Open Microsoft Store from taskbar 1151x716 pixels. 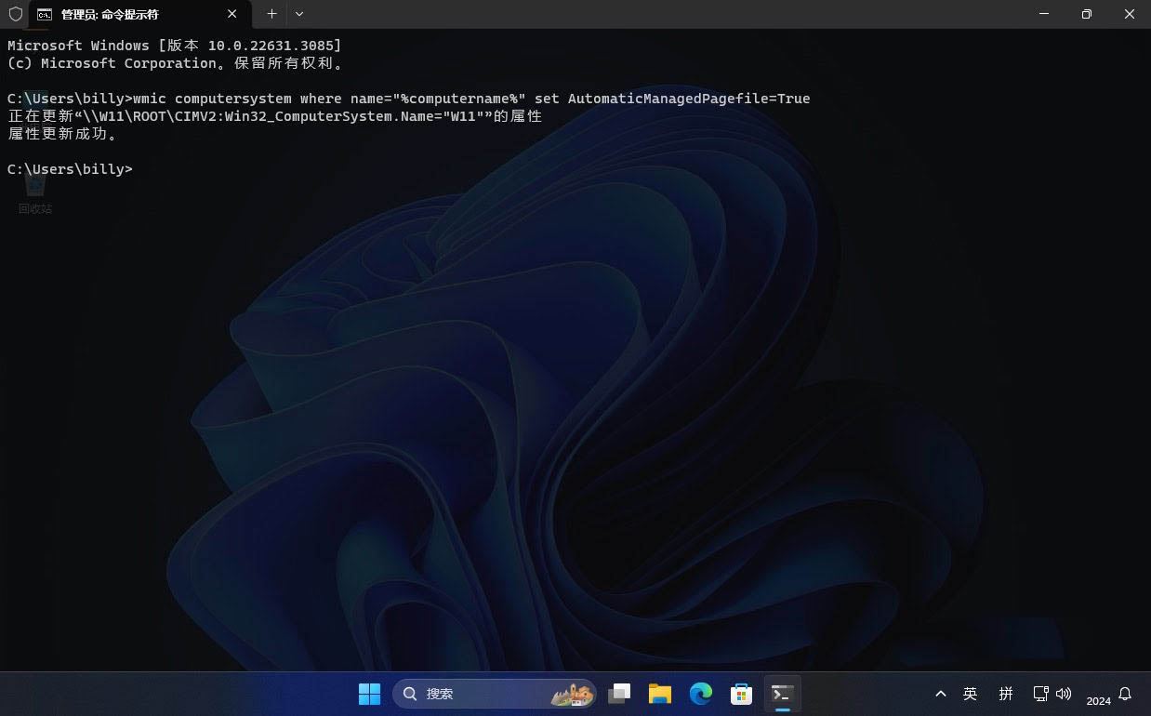[741, 694]
